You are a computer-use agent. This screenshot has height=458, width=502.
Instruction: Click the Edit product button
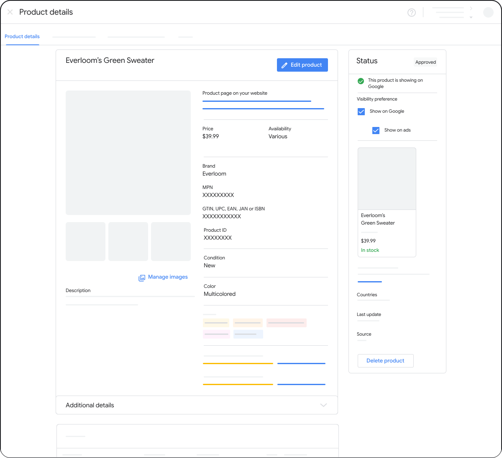click(x=302, y=65)
